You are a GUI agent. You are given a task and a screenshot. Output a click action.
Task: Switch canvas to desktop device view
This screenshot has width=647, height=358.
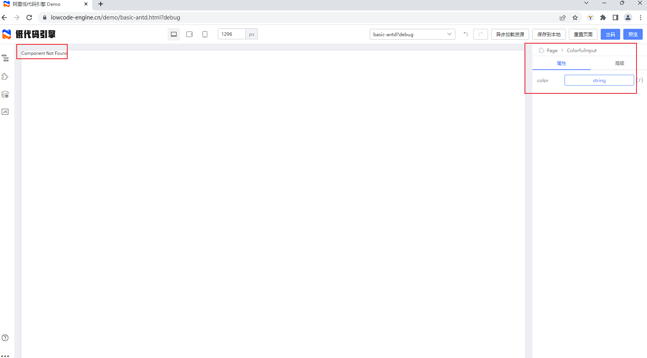[x=174, y=34]
